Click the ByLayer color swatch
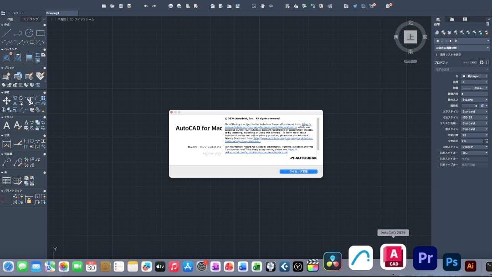This screenshot has height=277, width=492. point(464,76)
